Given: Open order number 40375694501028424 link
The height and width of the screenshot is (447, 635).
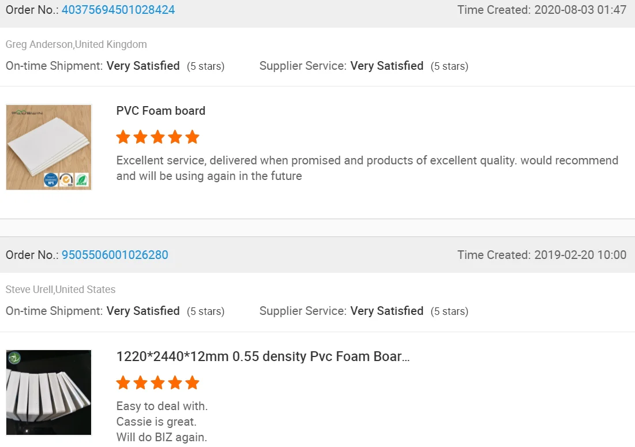Looking at the screenshot, I should (118, 10).
